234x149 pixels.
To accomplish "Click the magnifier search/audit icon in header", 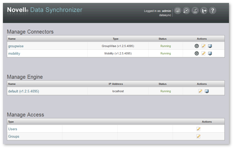I will coord(186,11).
